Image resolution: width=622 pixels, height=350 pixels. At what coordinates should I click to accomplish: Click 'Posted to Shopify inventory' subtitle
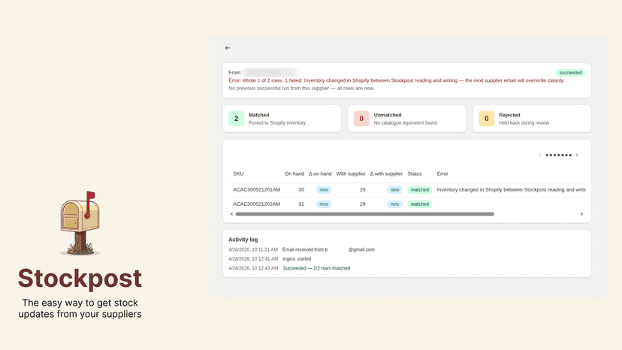tap(277, 123)
